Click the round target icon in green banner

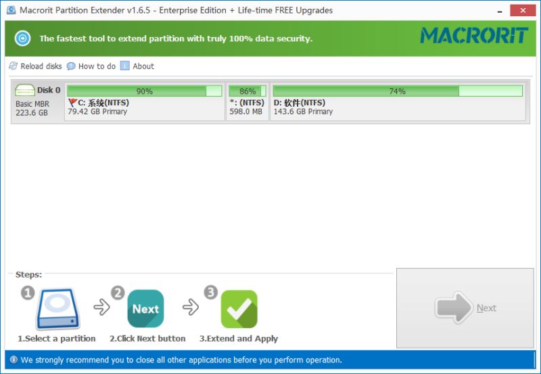[23, 38]
